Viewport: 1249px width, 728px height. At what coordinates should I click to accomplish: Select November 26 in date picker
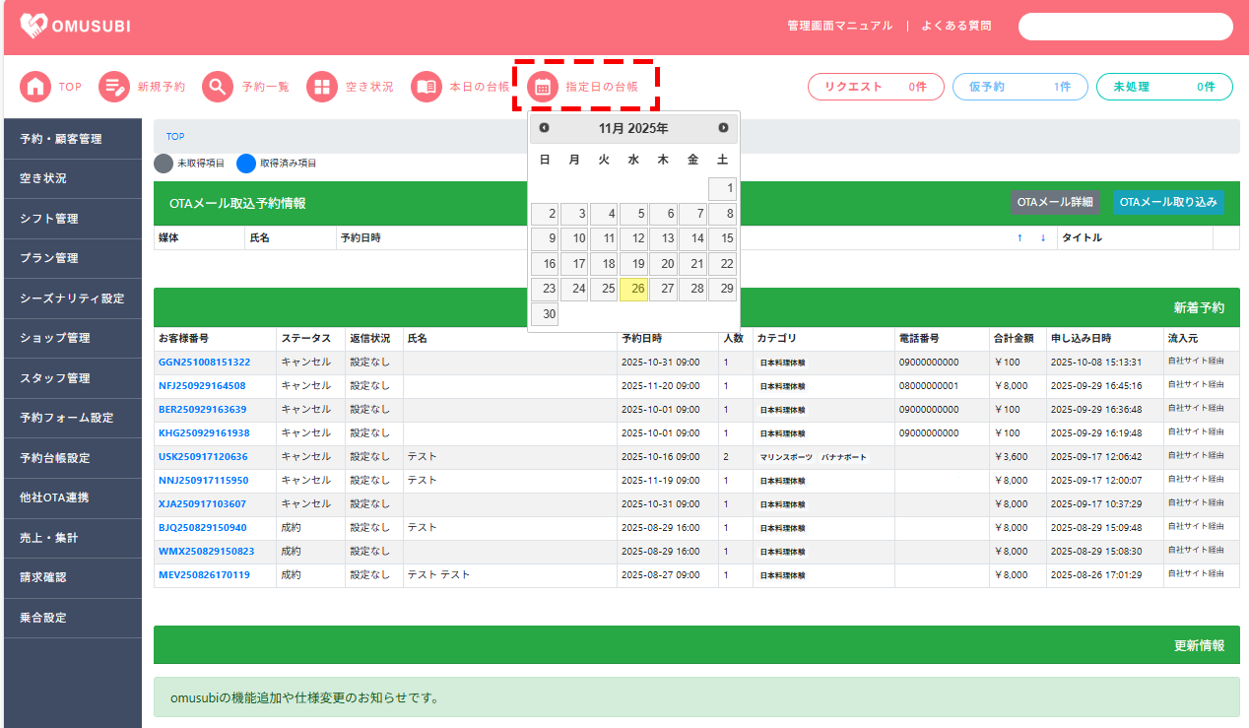click(x=633, y=289)
